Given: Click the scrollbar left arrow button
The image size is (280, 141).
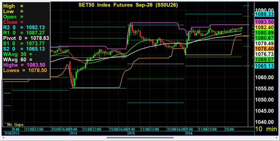Looking at the screenshot, I should click(x=3, y=138).
